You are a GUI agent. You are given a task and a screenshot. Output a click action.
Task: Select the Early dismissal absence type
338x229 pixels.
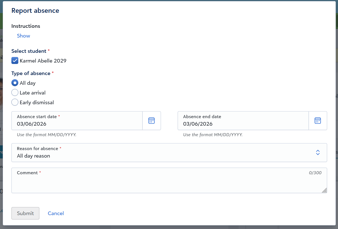pos(15,102)
